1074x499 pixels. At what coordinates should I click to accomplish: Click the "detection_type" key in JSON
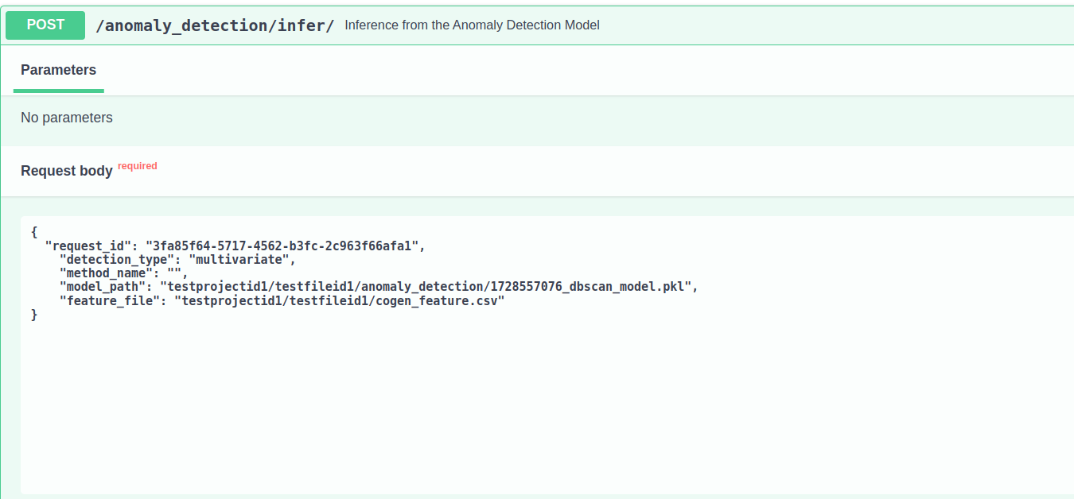pos(117,260)
